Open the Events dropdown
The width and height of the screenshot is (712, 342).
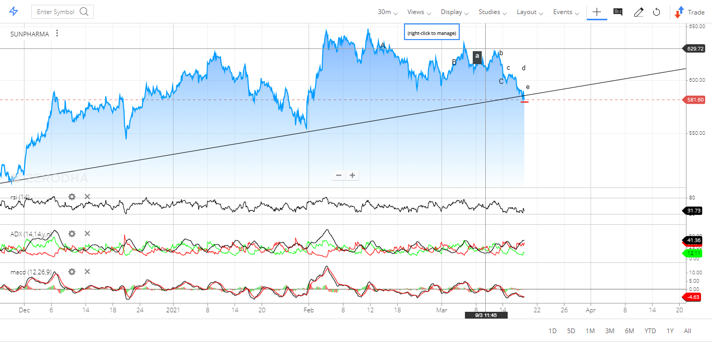tap(566, 12)
